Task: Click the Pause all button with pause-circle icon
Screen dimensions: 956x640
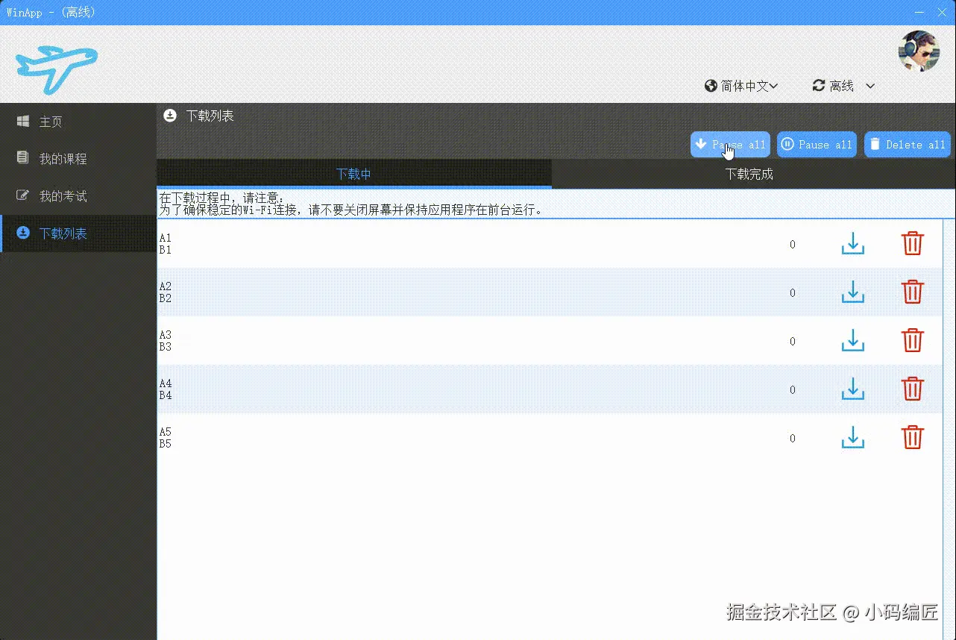Action: pos(817,145)
